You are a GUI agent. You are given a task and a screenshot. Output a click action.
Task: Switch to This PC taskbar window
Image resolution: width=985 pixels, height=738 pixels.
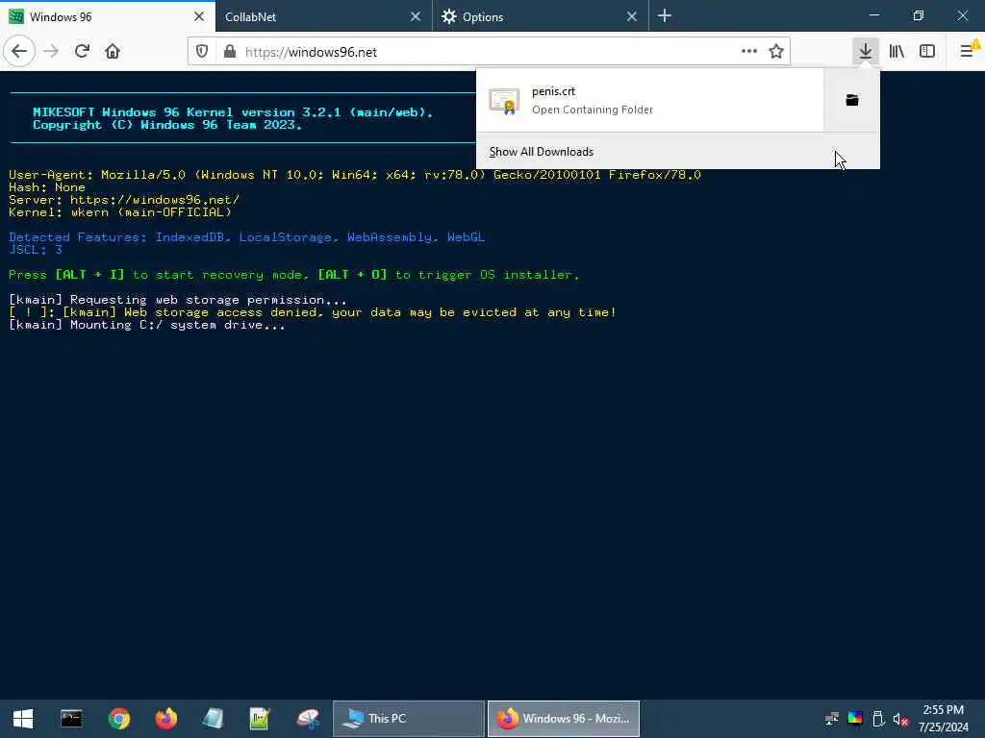(x=408, y=719)
